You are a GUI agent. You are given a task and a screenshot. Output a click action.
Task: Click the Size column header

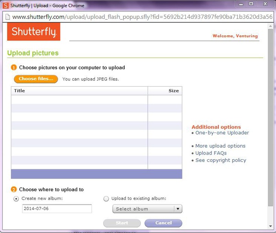(x=165, y=91)
